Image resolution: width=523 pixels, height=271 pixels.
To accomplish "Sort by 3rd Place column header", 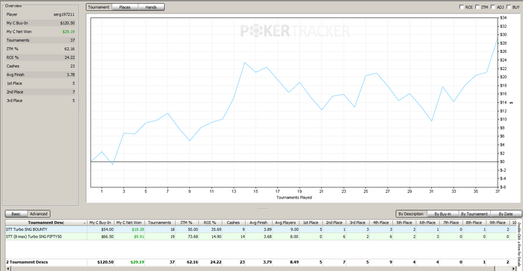I will (x=357, y=223).
